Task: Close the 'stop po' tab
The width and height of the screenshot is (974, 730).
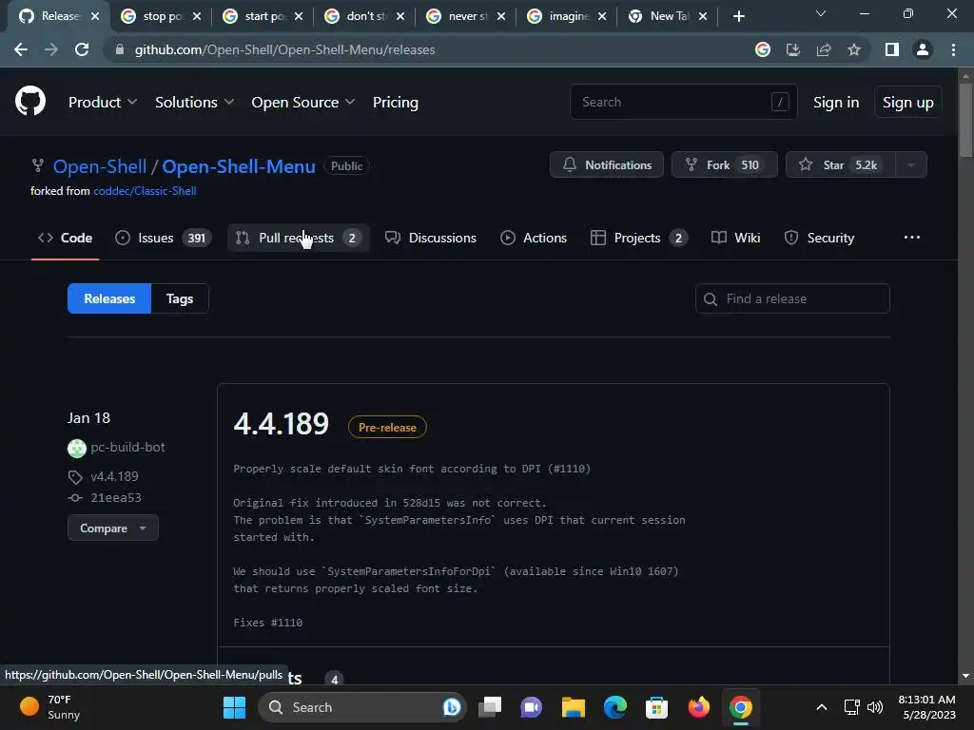Action: pos(197,16)
